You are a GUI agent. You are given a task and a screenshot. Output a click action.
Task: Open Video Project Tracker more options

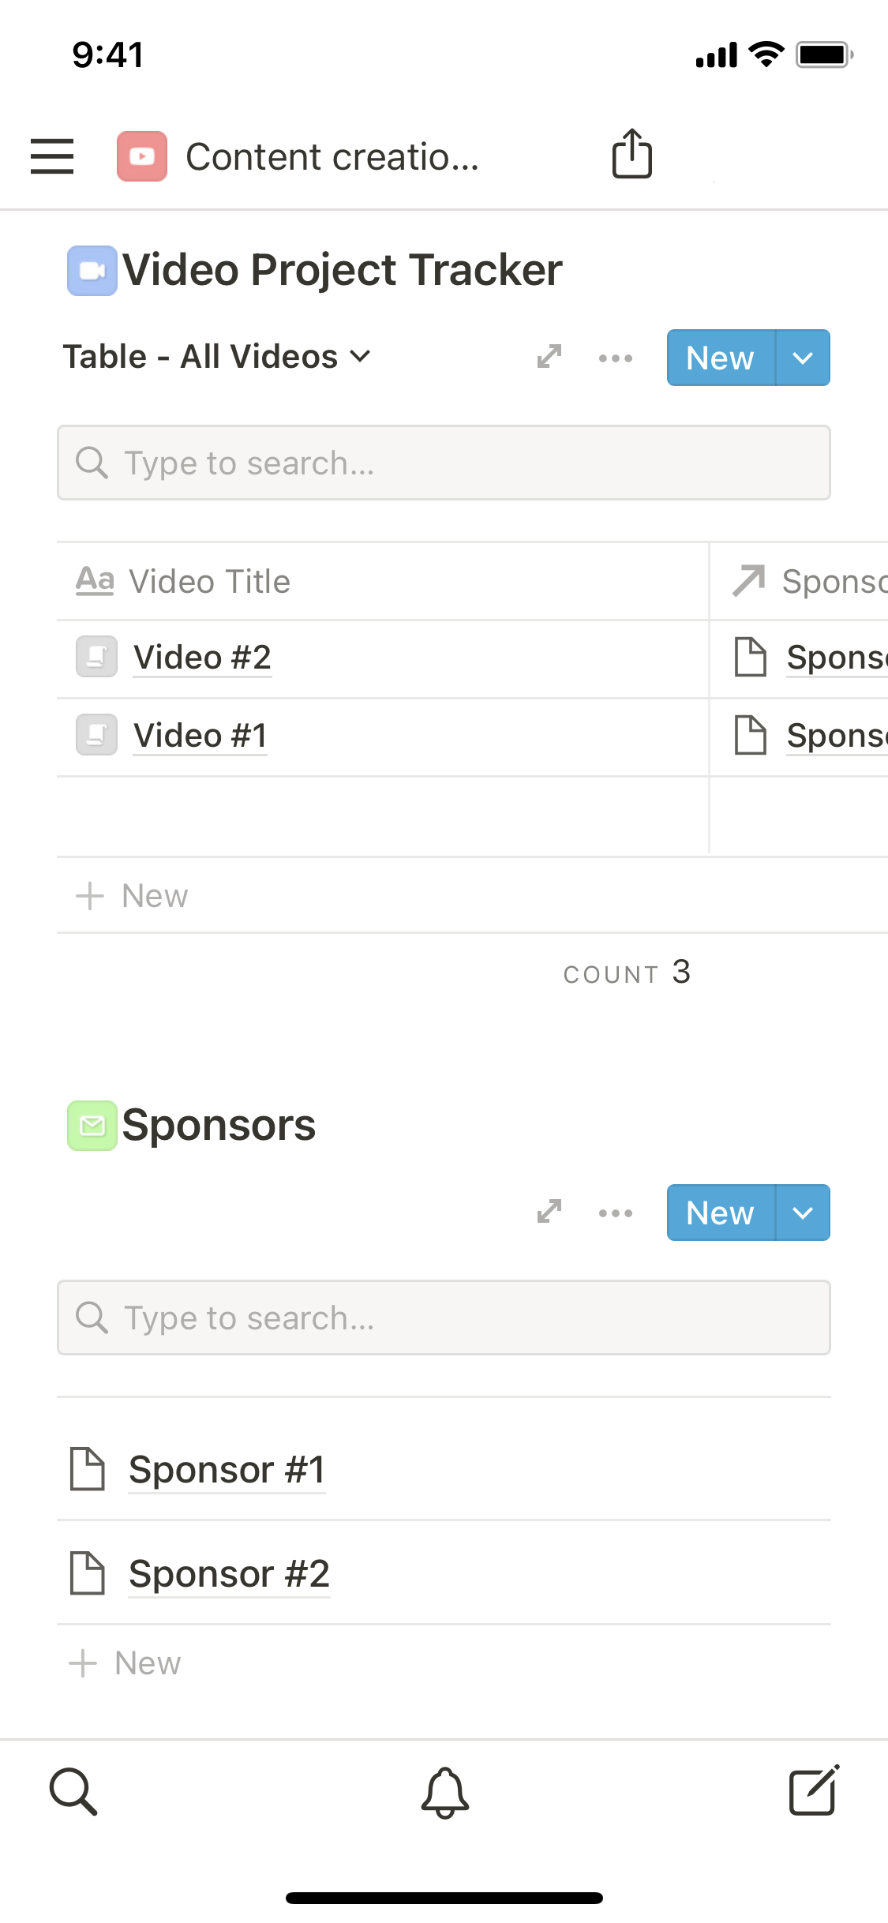click(616, 358)
